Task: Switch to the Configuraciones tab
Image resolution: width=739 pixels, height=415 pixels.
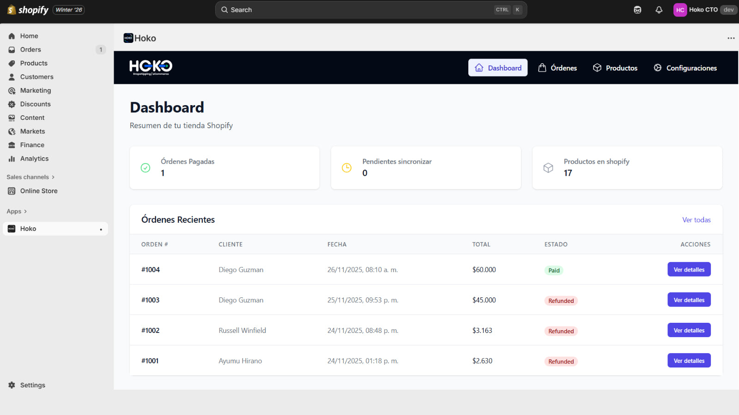Action: click(685, 68)
